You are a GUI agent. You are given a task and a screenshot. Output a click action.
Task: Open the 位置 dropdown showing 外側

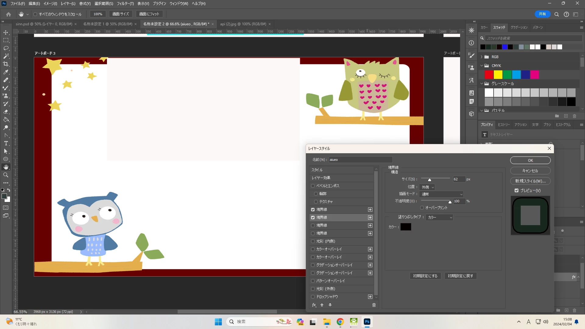pyautogui.click(x=427, y=187)
